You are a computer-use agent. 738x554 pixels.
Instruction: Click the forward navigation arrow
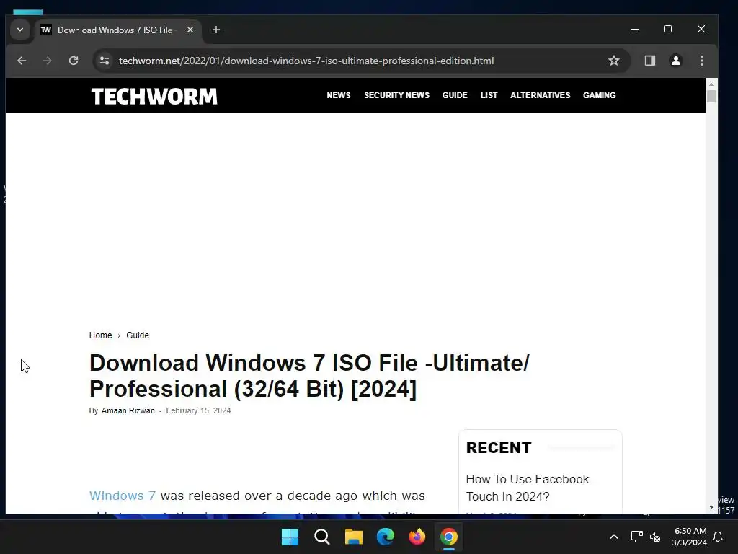click(x=47, y=61)
